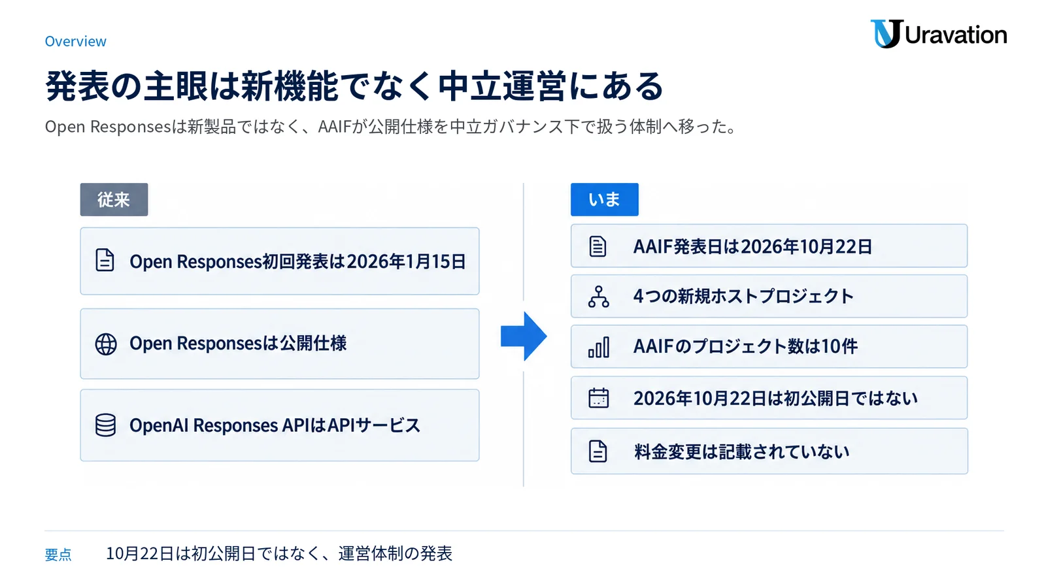Click text 4つの新規ホストプロジェクト
The width and height of the screenshot is (1046, 588).
coord(743,296)
